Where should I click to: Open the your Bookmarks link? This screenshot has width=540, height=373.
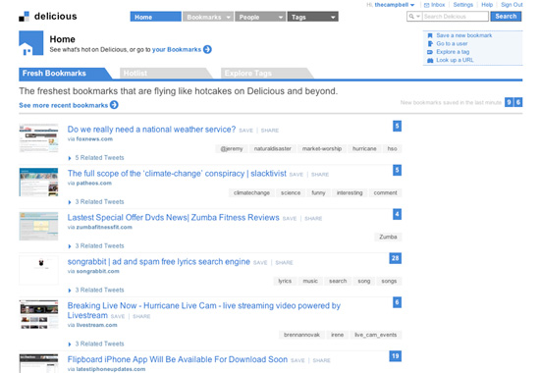tap(177, 50)
